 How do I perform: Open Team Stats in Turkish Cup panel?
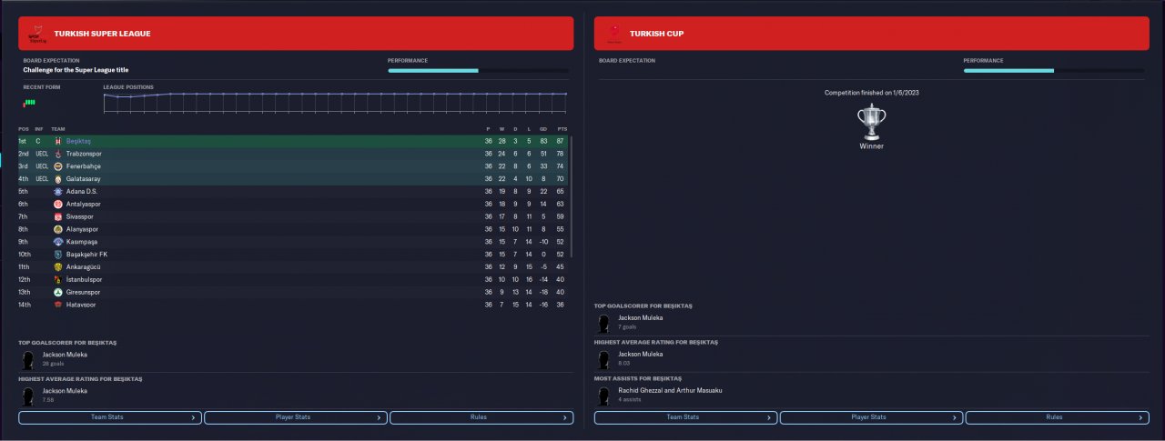click(x=685, y=417)
